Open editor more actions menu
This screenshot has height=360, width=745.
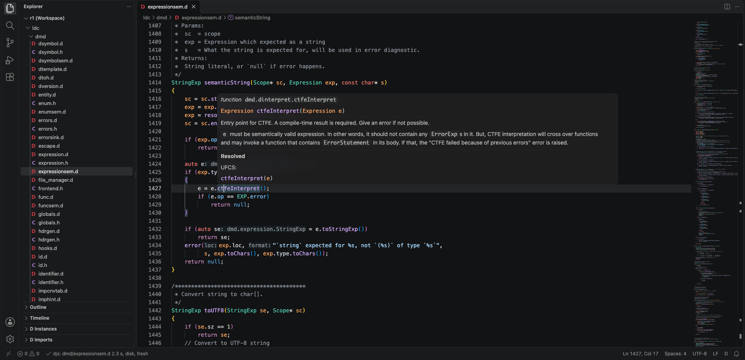click(737, 7)
